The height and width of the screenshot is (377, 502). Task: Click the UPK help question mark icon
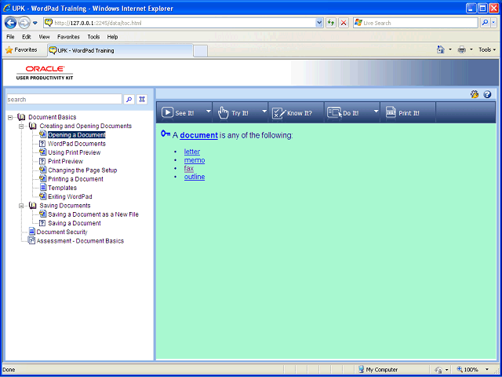click(x=487, y=94)
